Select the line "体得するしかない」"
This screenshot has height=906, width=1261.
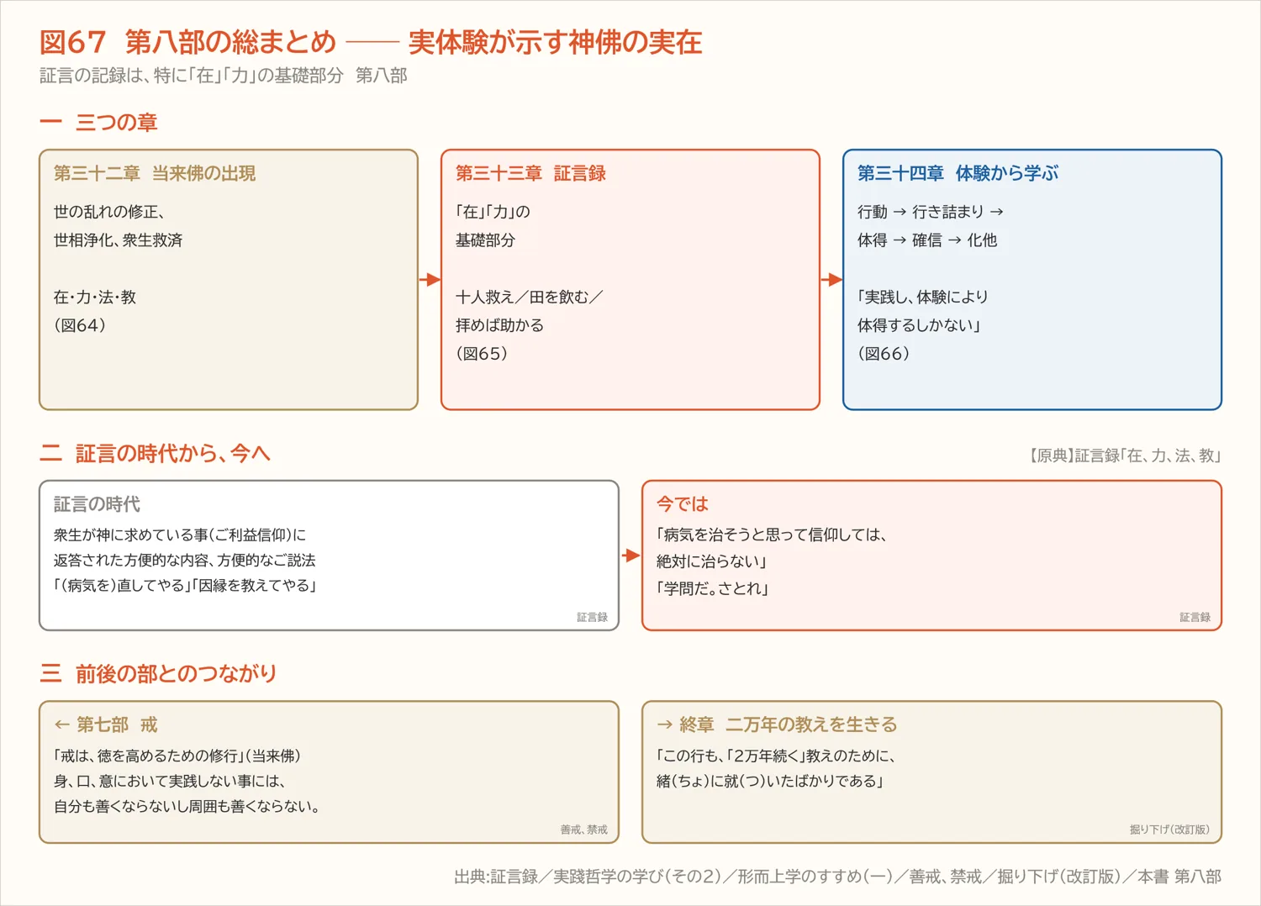920,325
